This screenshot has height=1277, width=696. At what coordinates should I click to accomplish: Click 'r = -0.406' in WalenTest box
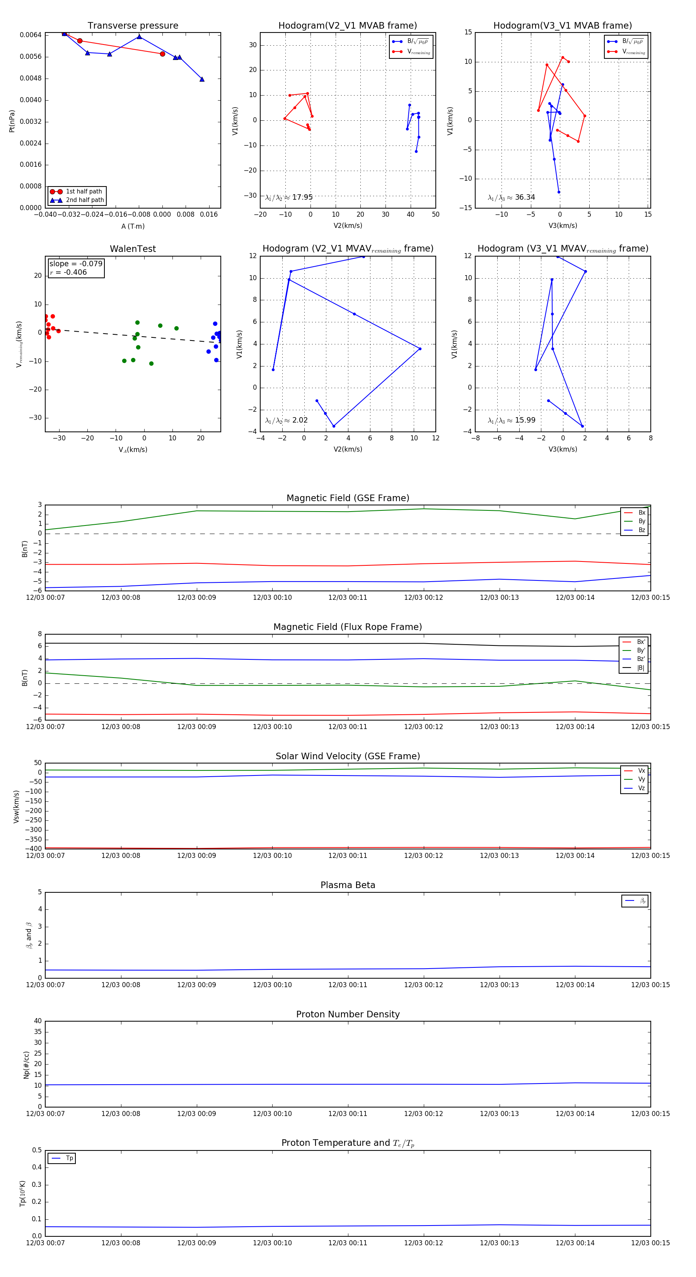coord(68,272)
